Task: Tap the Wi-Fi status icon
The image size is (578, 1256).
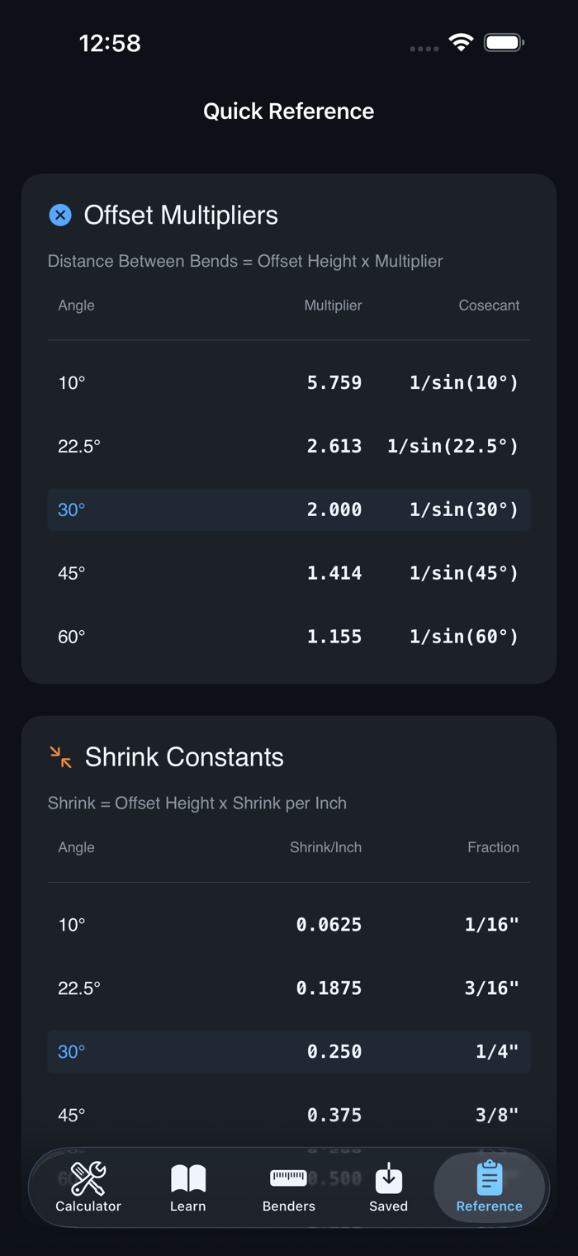Action: (461, 43)
